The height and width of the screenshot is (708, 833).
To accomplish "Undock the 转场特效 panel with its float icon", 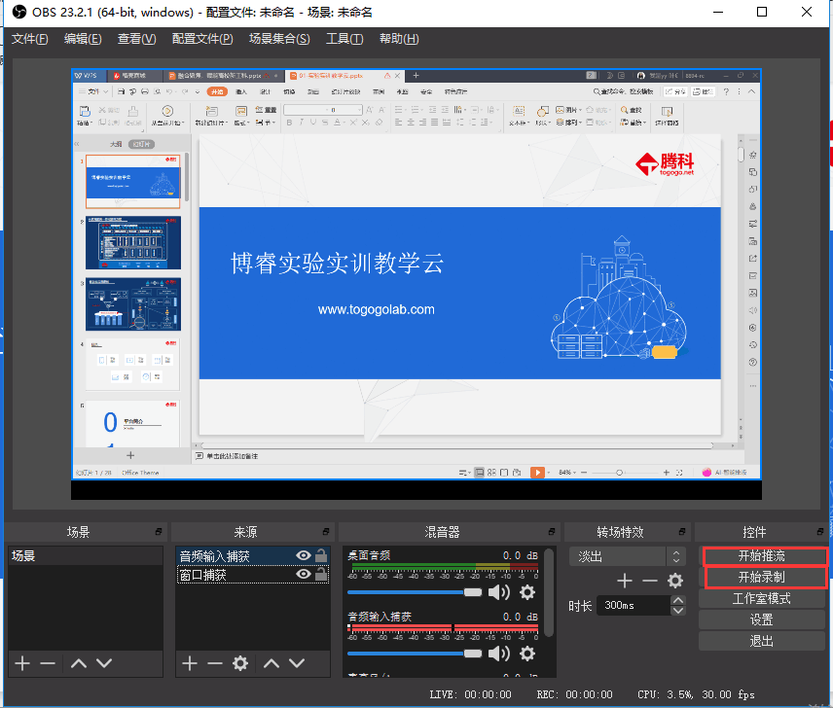I will point(682,532).
